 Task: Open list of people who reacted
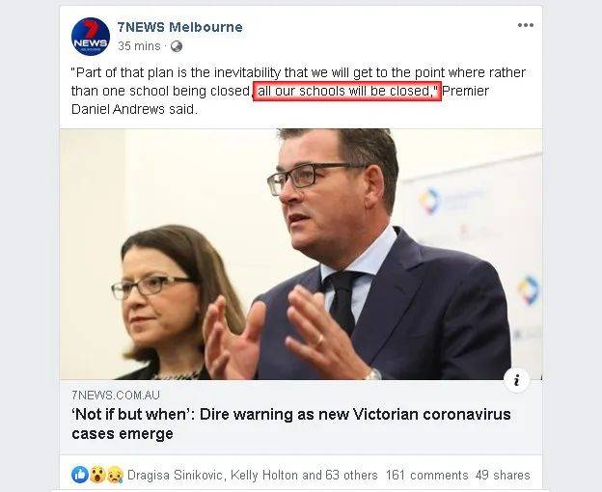pos(252,475)
